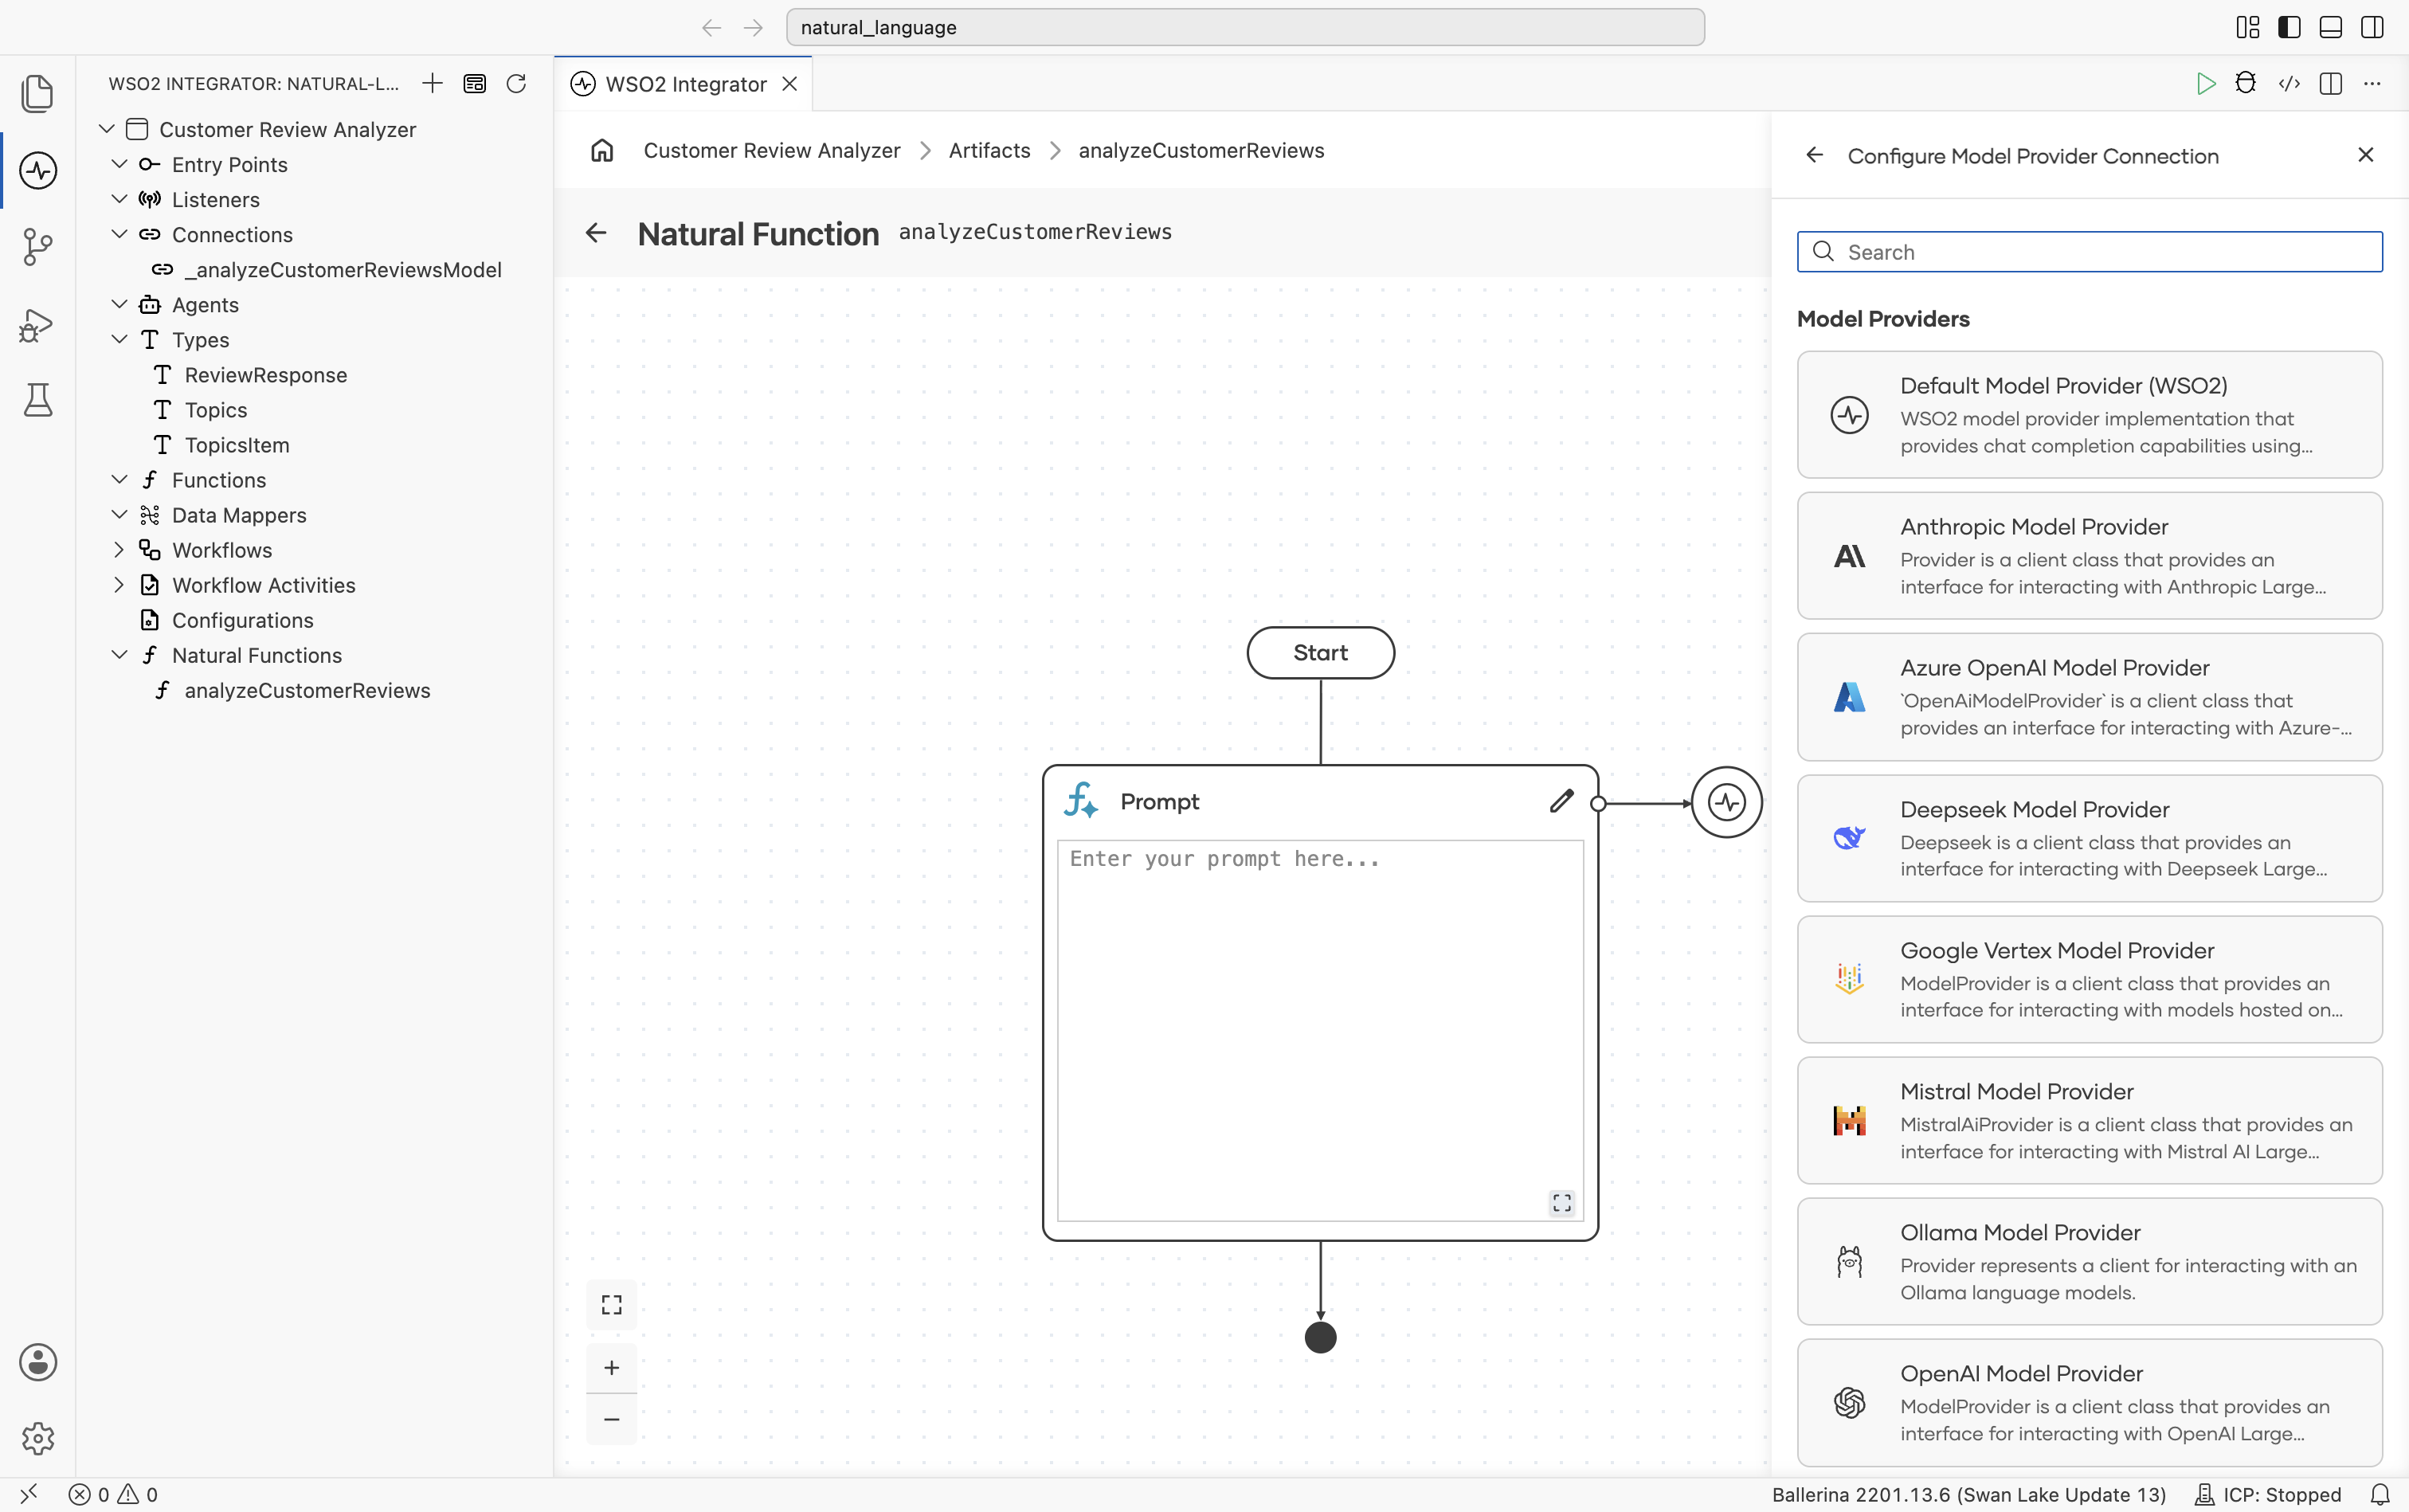Viewport: 2409px width, 1512px height.
Task: Open the Testing flask icon
Action: [37, 400]
